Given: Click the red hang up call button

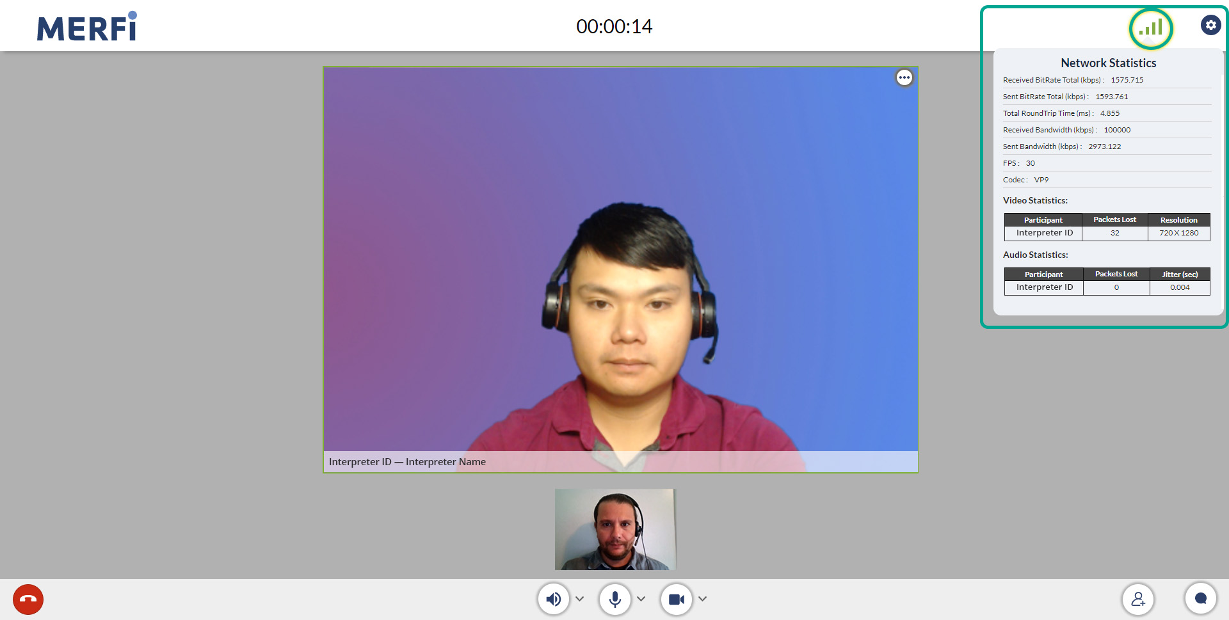Looking at the screenshot, I should (28, 600).
